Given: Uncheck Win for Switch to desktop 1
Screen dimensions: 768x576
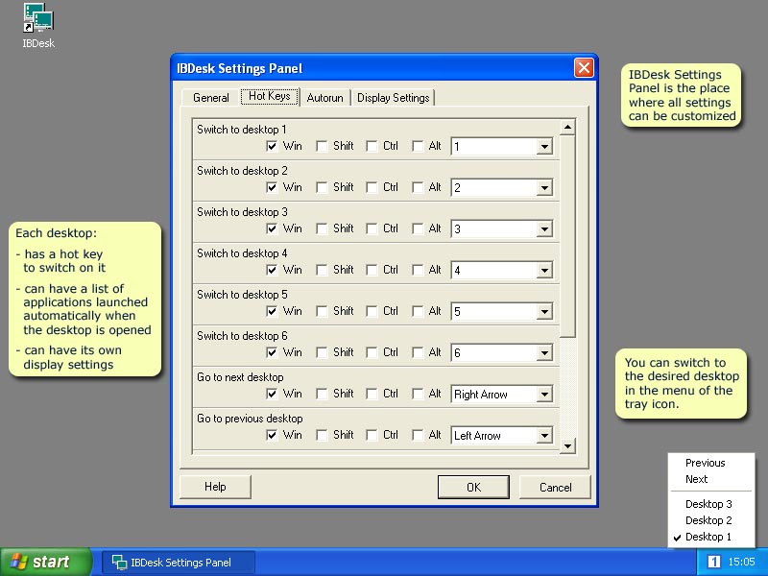Looking at the screenshot, I should [x=272, y=146].
